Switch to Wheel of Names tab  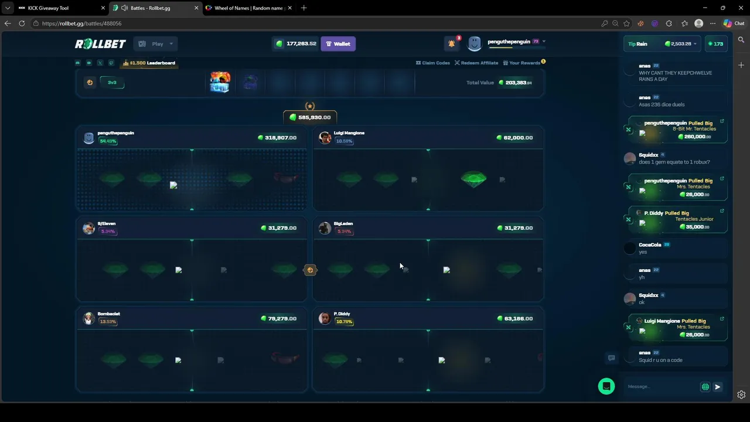(x=249, y=8)
